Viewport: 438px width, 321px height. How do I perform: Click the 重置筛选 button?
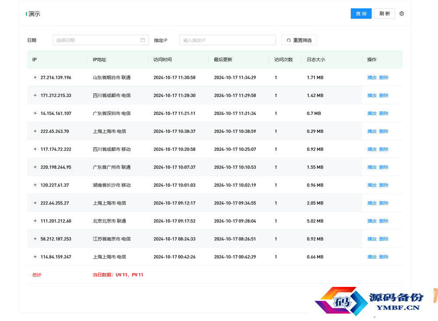(x=299, y=40)
